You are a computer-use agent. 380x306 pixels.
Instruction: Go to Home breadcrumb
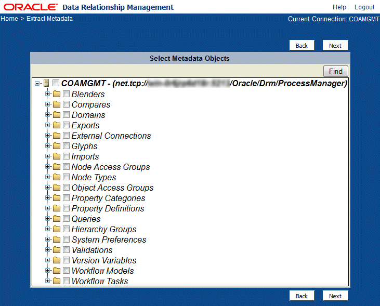tap(9, 19)
